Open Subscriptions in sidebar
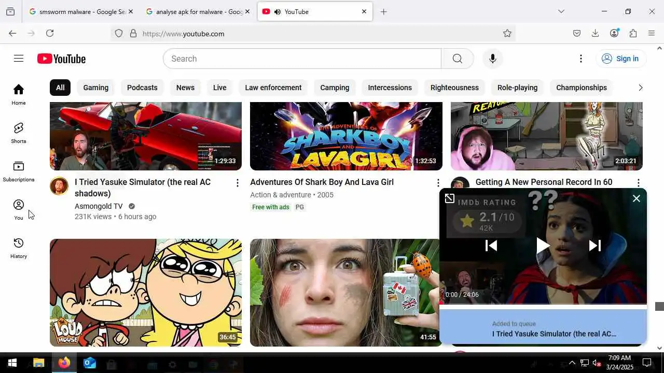Screen dimensions: 664x373 [19, 171]
